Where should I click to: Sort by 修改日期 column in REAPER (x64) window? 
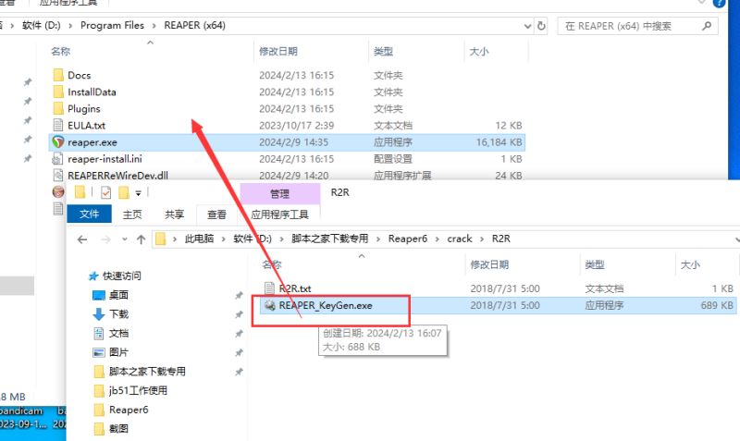[x=278, y=52]
